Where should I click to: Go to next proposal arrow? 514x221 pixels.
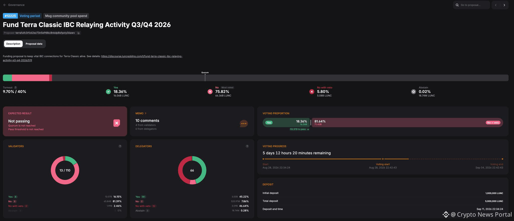504,5
